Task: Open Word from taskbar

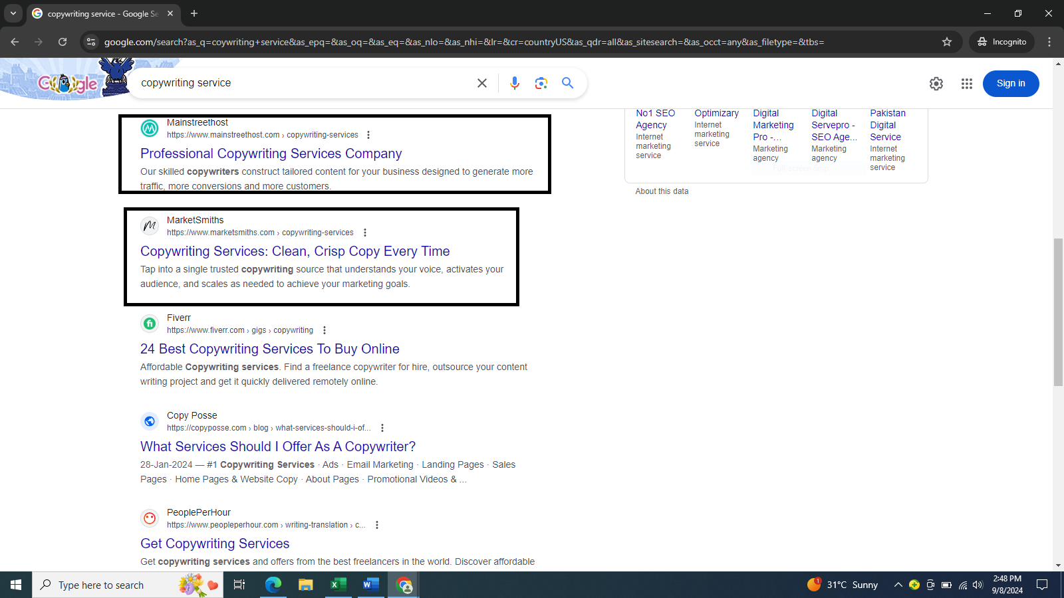Action: click(370, 585)
